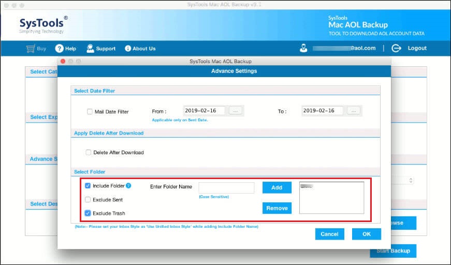
Task: Uncheck the Include Folder checkbox
Action: (x=88, y=186)
